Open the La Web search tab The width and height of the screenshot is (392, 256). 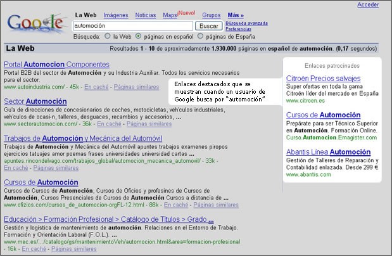coord(85,15)
